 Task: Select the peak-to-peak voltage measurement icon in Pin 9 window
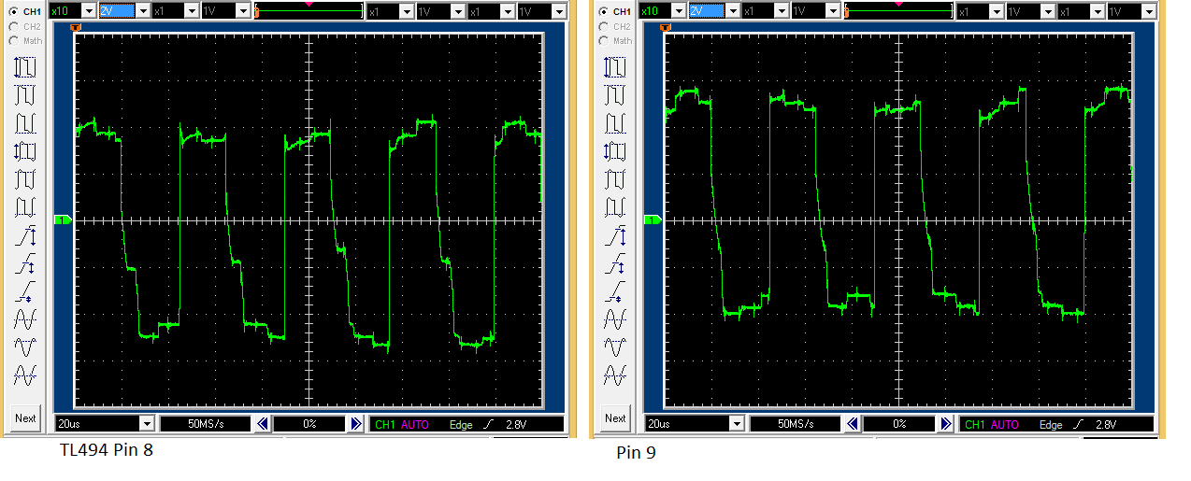[x=614, y=67]
